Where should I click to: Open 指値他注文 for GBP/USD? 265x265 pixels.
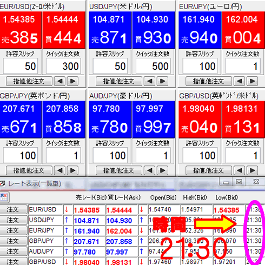point(209,170)
